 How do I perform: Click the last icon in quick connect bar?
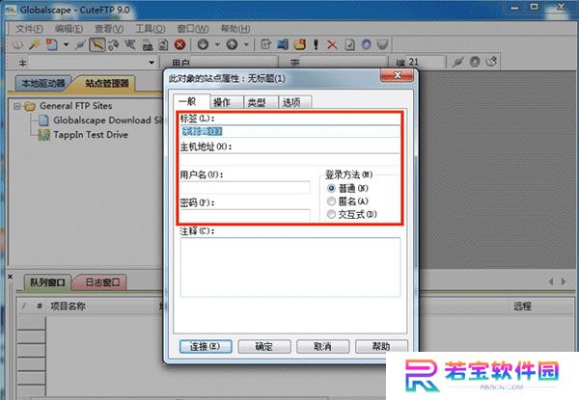point(491,62)
